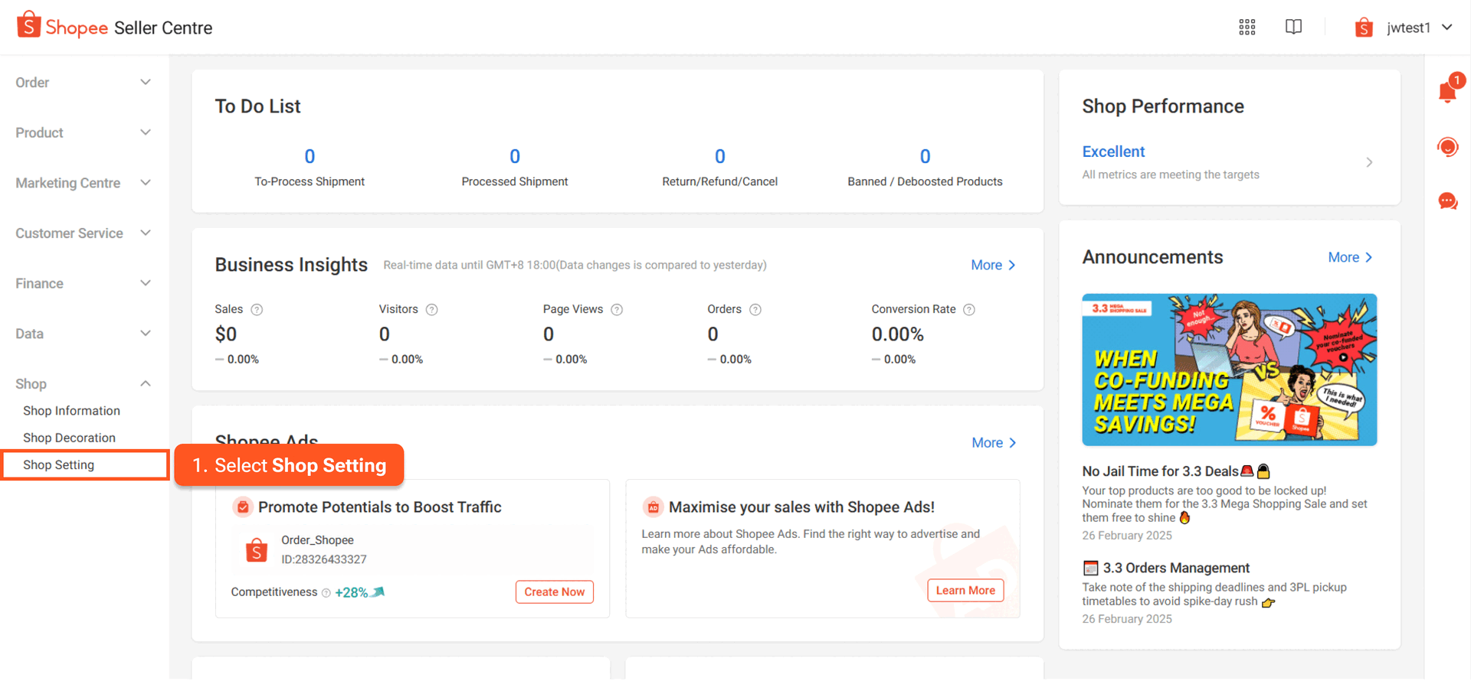1471x681 pixels.
Task: Click the help icon beside Competitiveness
Action: click(326, 593)
